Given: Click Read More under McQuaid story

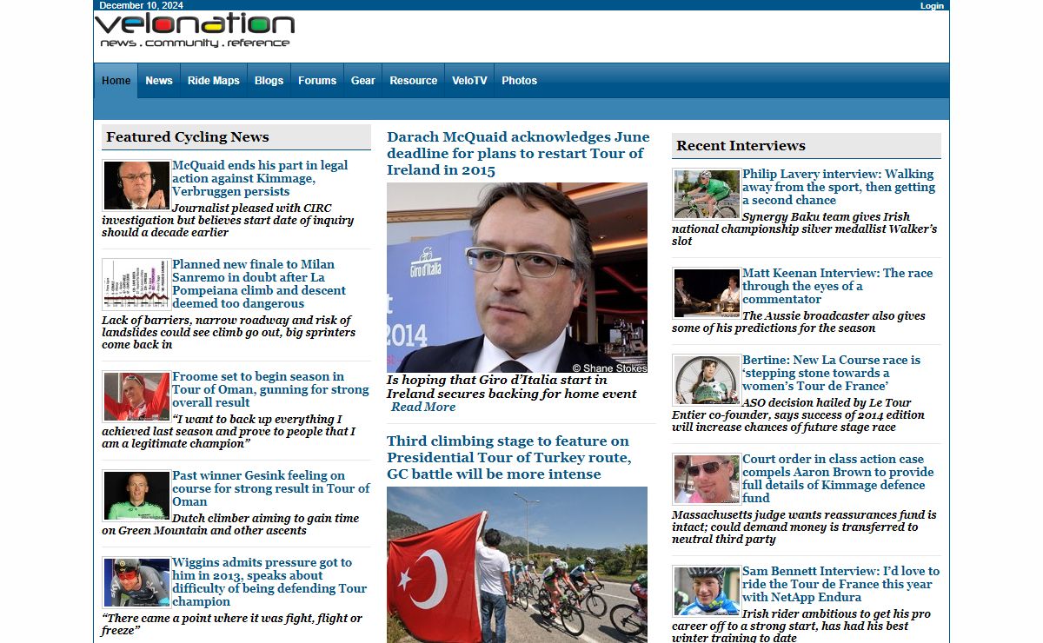Looking at the screenshot, I should click(423, 407).
